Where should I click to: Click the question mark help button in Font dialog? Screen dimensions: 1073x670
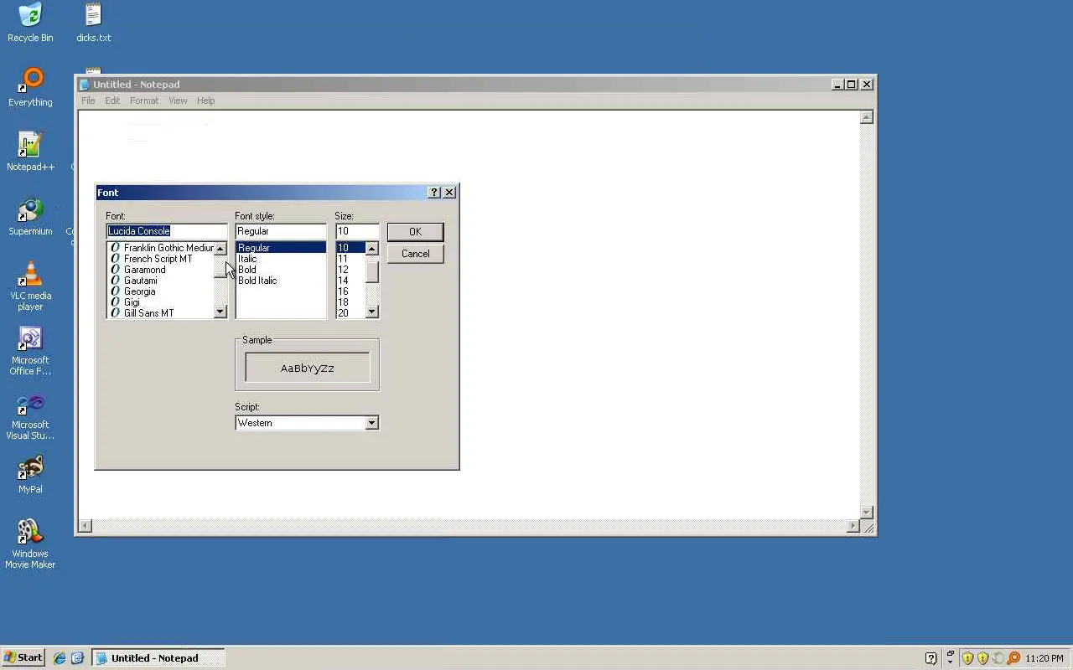[x=434, y=193]
